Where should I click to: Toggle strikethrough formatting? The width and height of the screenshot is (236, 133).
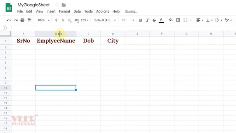coord(154,20)
